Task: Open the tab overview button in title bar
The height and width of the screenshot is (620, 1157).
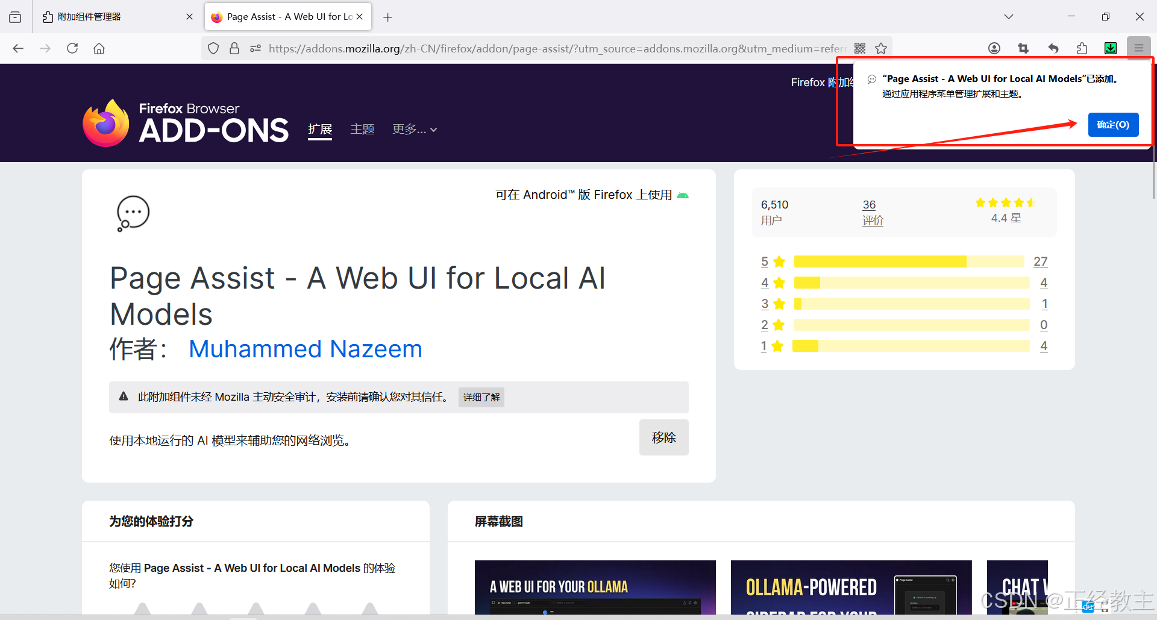Action: click(x=15, y=17)
